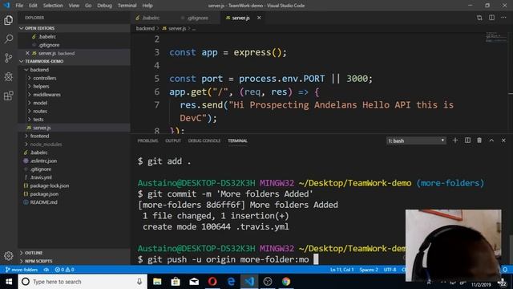Click the split editor right icon

coord(491,18)
